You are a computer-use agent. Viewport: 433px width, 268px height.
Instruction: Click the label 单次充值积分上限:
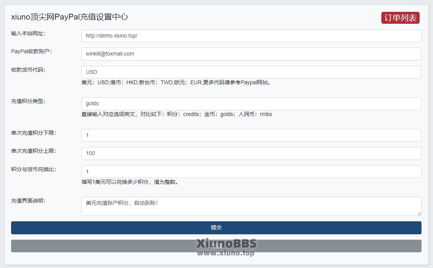coord(34,151)
